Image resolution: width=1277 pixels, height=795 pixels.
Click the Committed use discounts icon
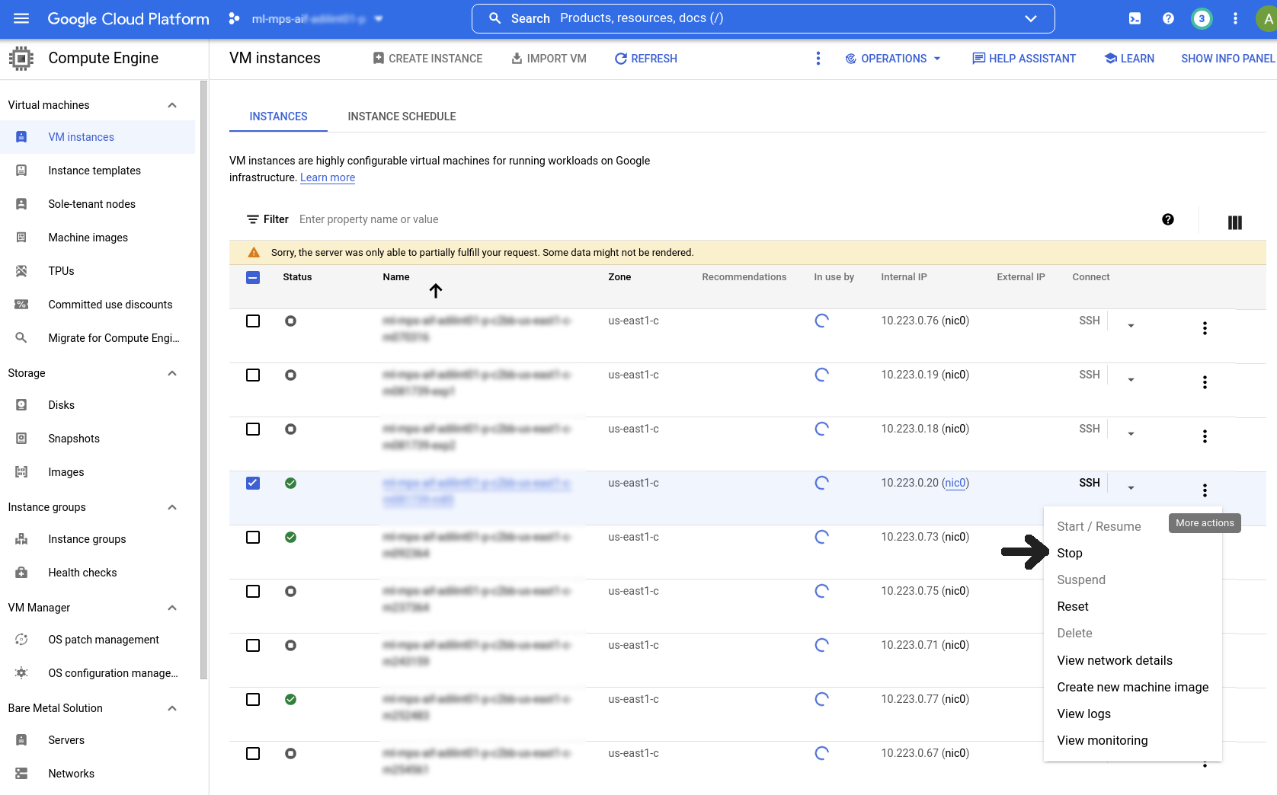pos(21,305)
